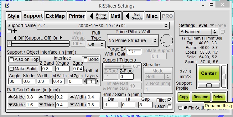Click the interface Stride input field
This screenshot has width=233, height=117.
pos(29,82)
